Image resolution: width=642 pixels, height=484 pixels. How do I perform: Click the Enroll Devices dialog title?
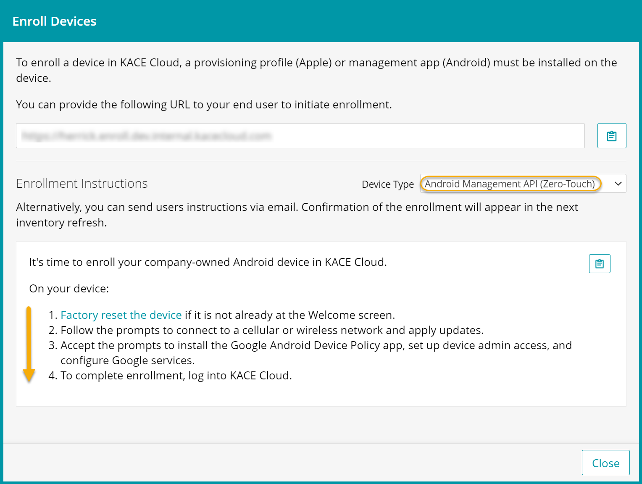point(54,21)
